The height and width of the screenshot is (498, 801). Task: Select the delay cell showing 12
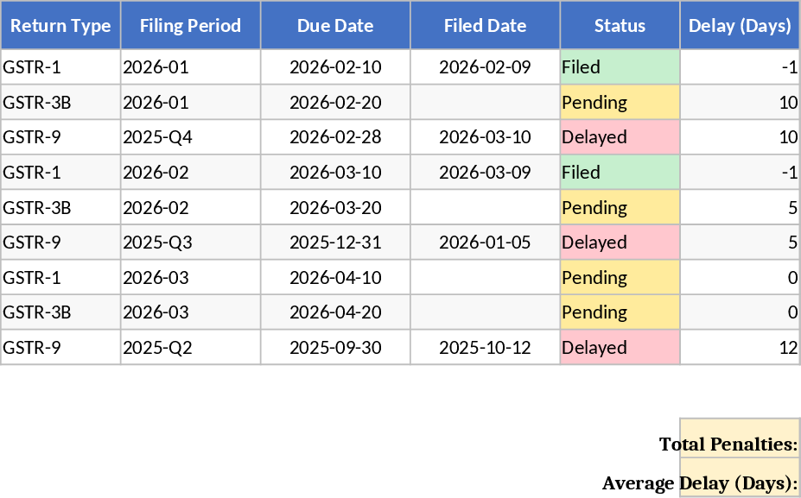click(x=740, y=348)
